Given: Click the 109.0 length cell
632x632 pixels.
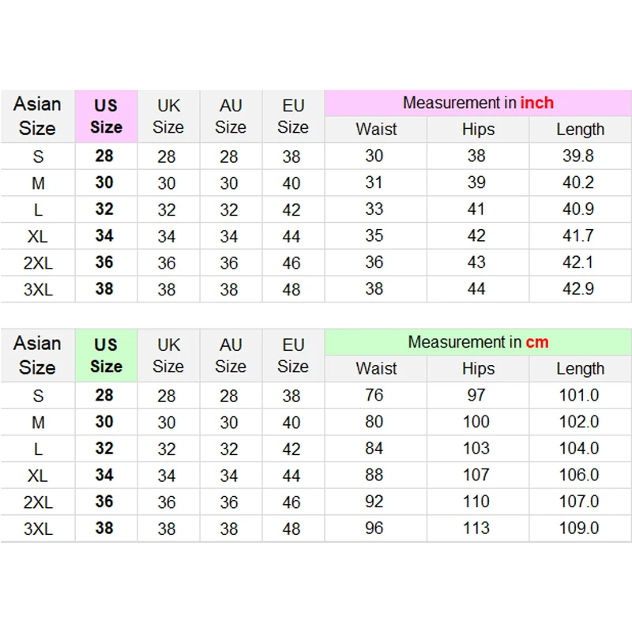Looking at the screenshot, I should pyautogui.click(x=579, y=528).
